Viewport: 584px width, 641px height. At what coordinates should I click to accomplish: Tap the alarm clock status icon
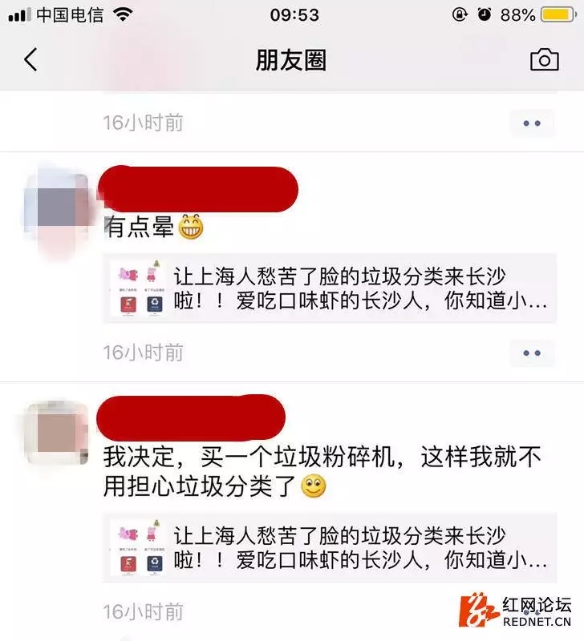pyautogui.click(x=485, y=15)
